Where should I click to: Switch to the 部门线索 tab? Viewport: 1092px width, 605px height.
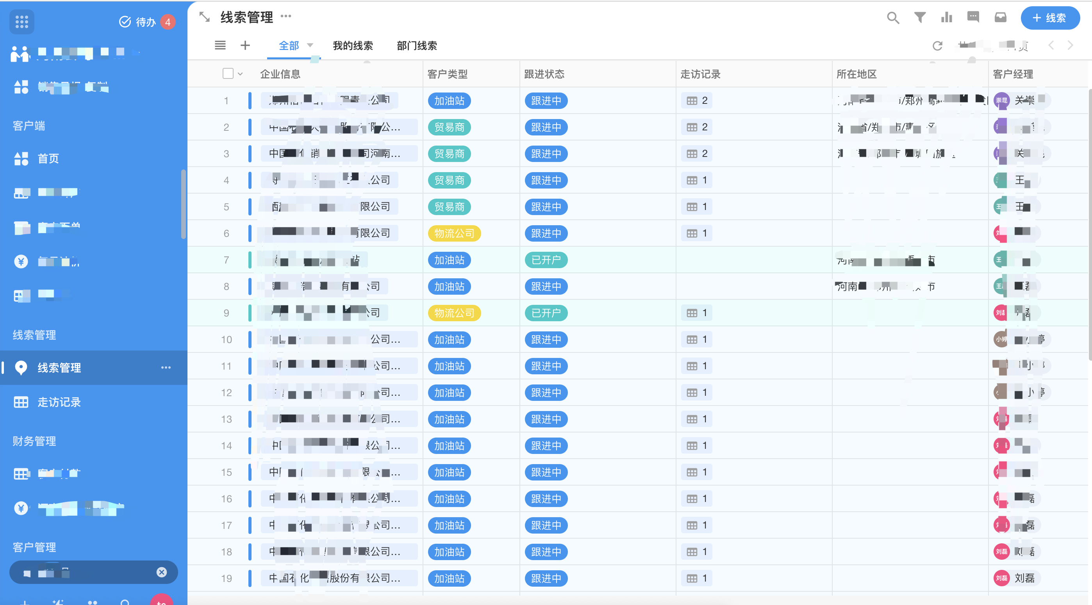(x=417, y=45)
